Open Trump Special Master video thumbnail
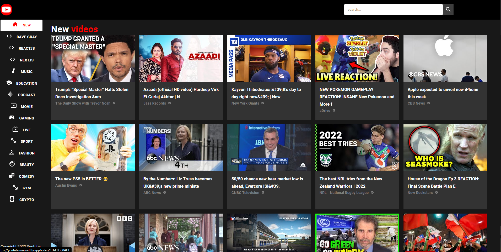501x252 pixels. pyautogui.click(x=93, y=58)
